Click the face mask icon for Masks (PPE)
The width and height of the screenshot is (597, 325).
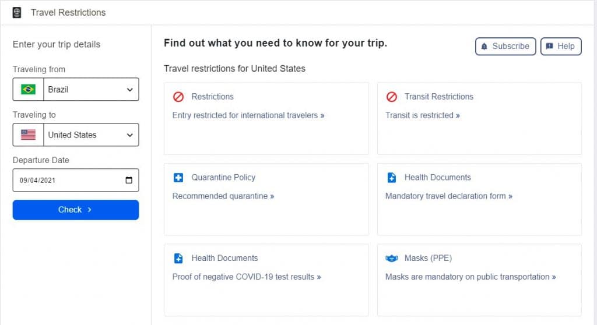[x=391, y=259]
